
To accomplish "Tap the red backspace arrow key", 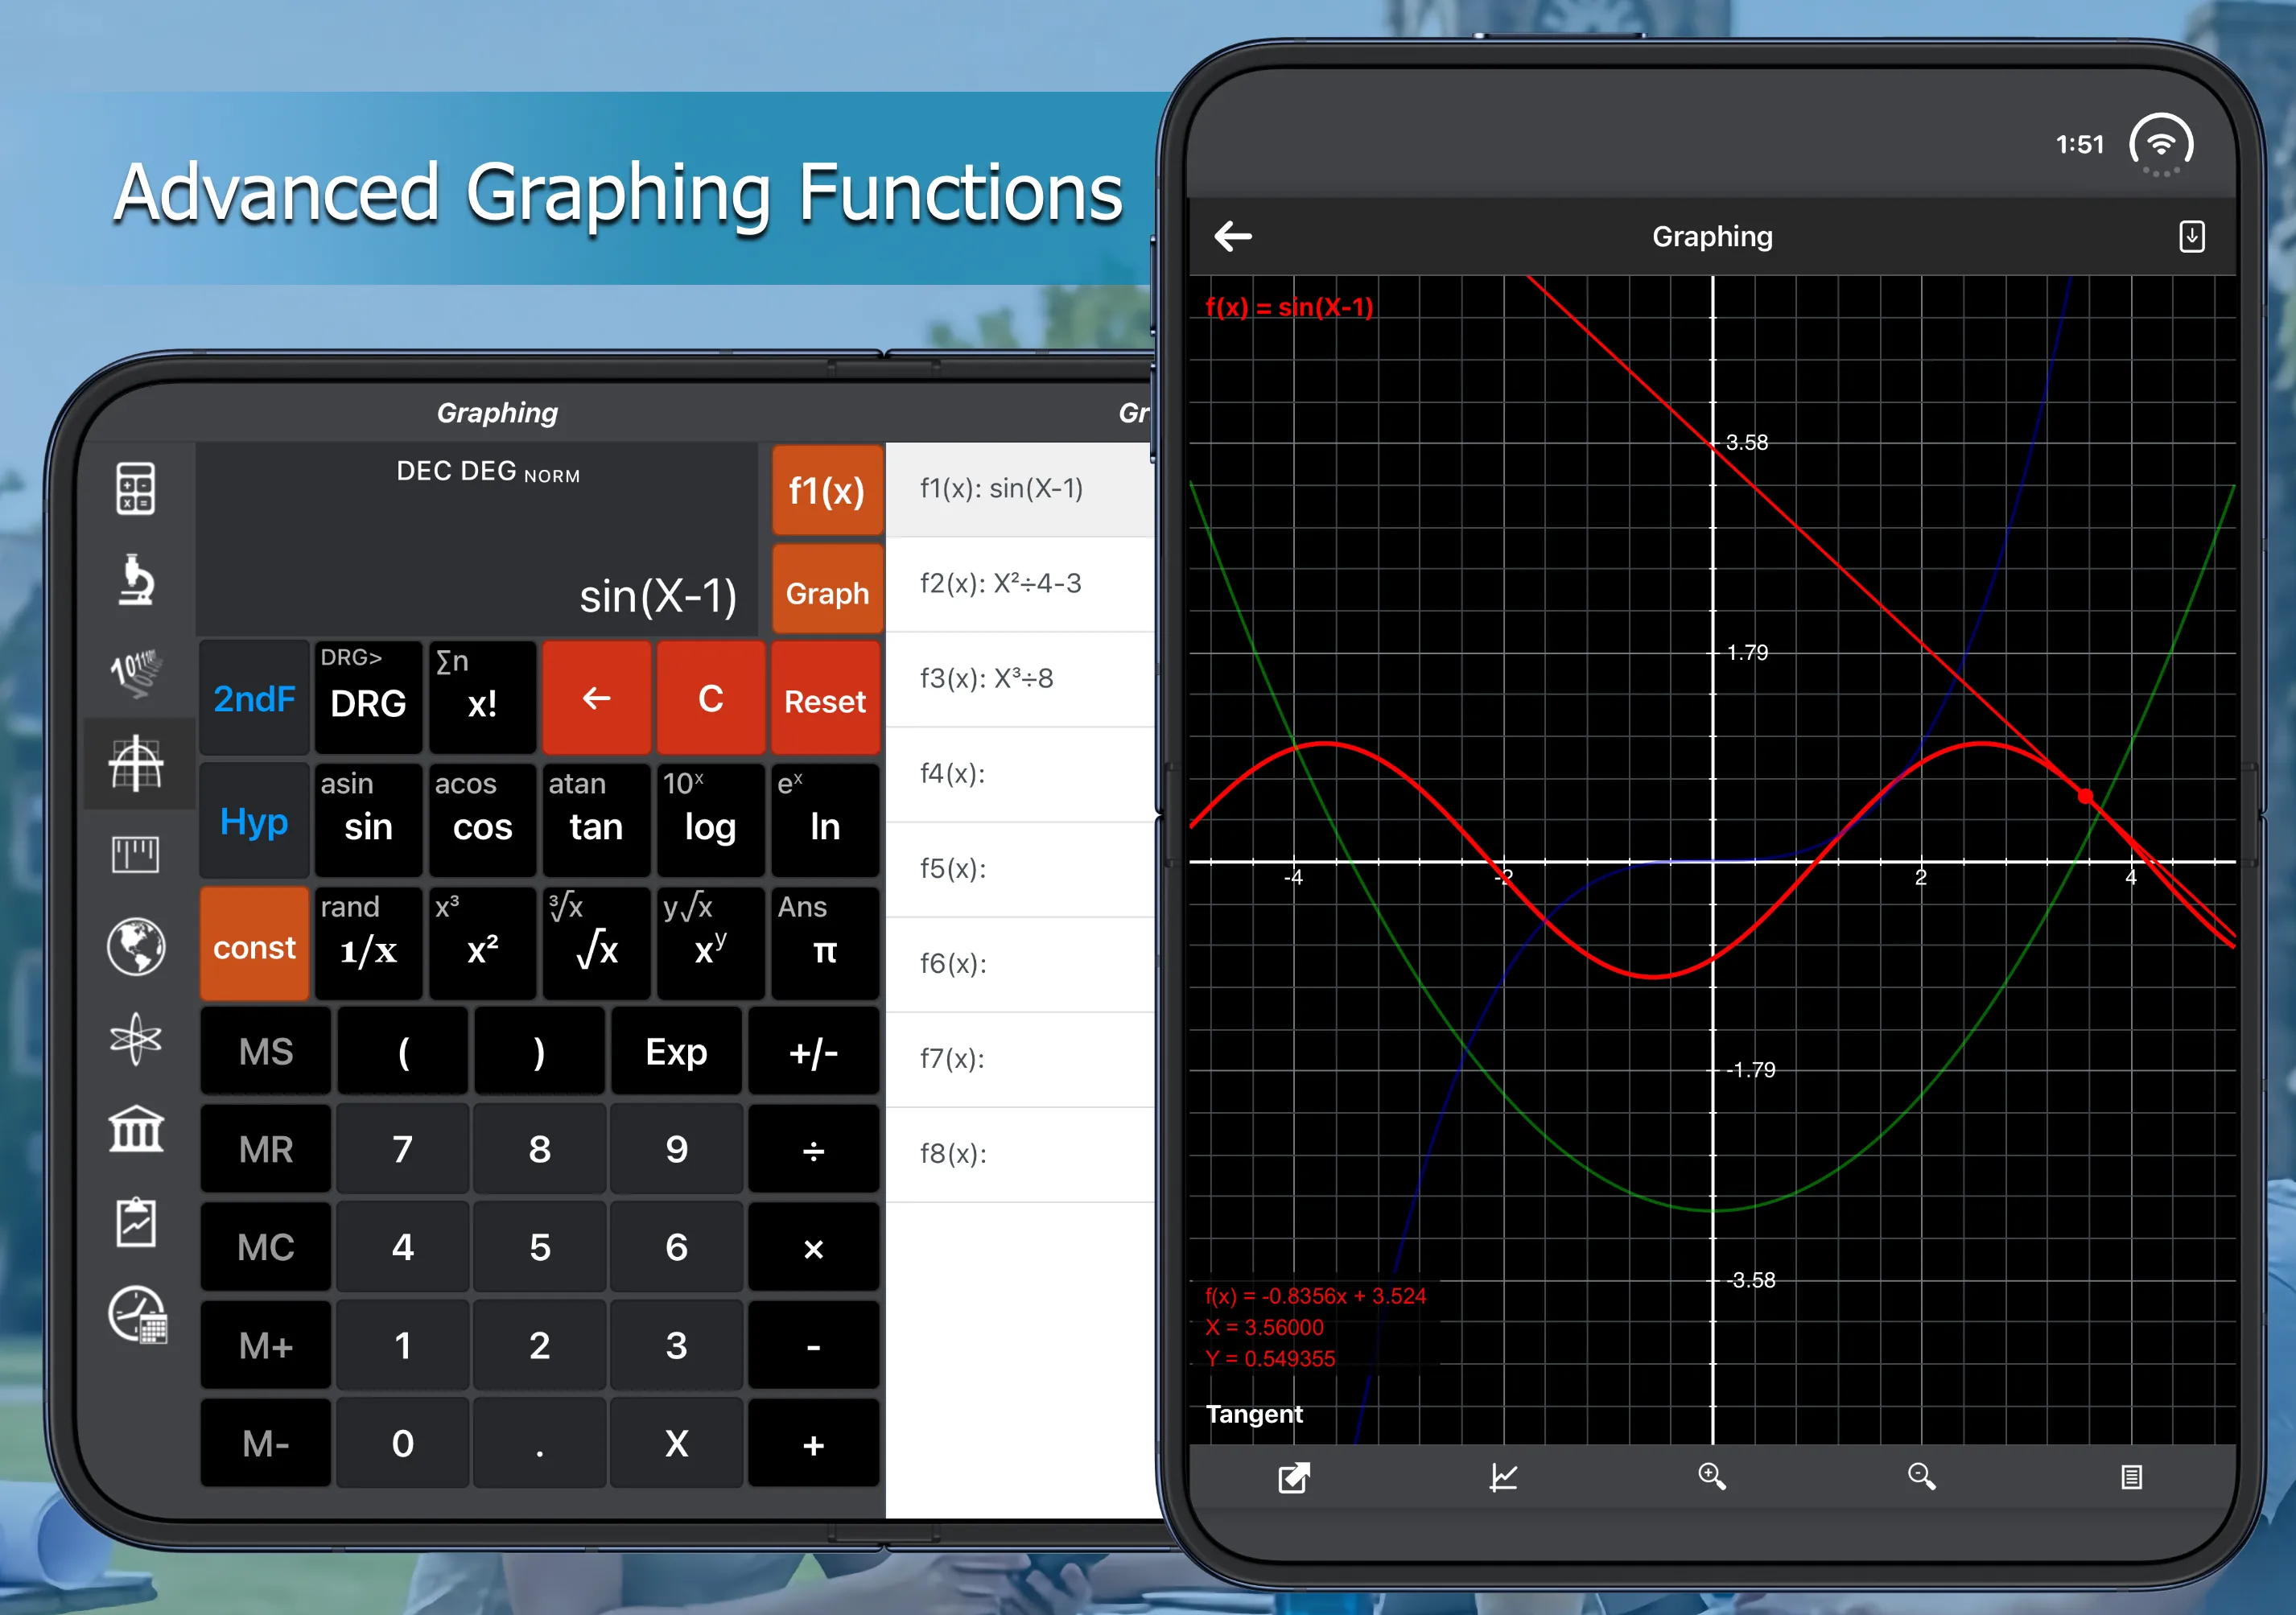I will (x=597, y=698).
